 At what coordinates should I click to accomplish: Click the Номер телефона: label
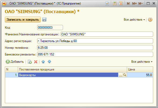click(17, 48)
